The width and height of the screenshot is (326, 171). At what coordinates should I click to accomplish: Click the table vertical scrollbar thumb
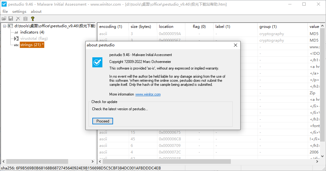(322, 85)
